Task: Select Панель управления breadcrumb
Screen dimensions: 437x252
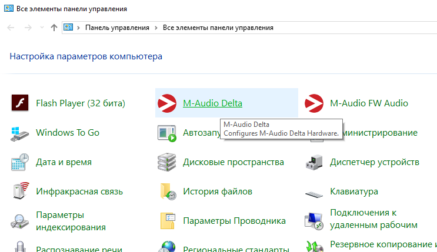Action: click(117, 28)
